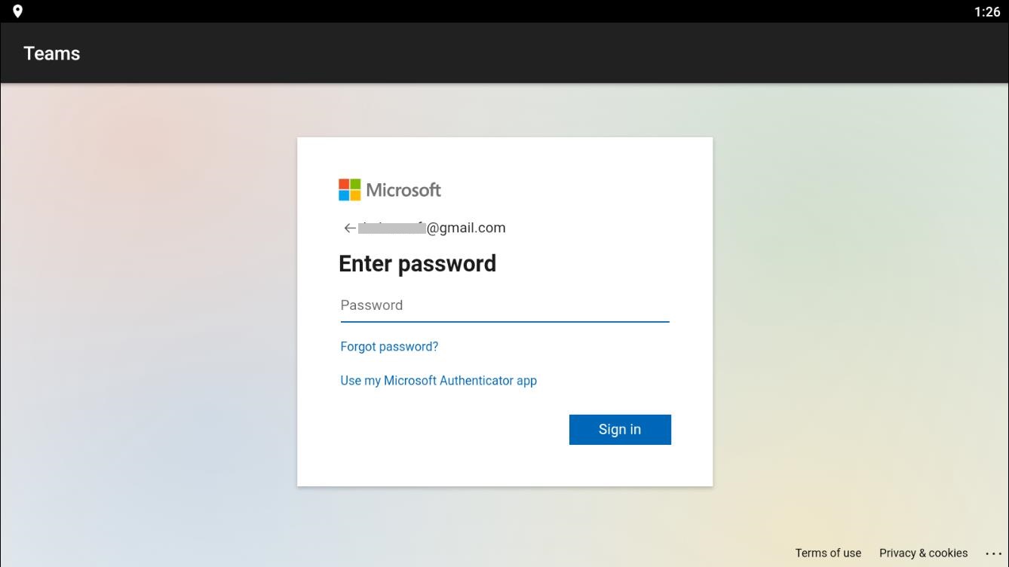
Task: Open the ellipsis more options at bottom right
Action: pos(994,553)
